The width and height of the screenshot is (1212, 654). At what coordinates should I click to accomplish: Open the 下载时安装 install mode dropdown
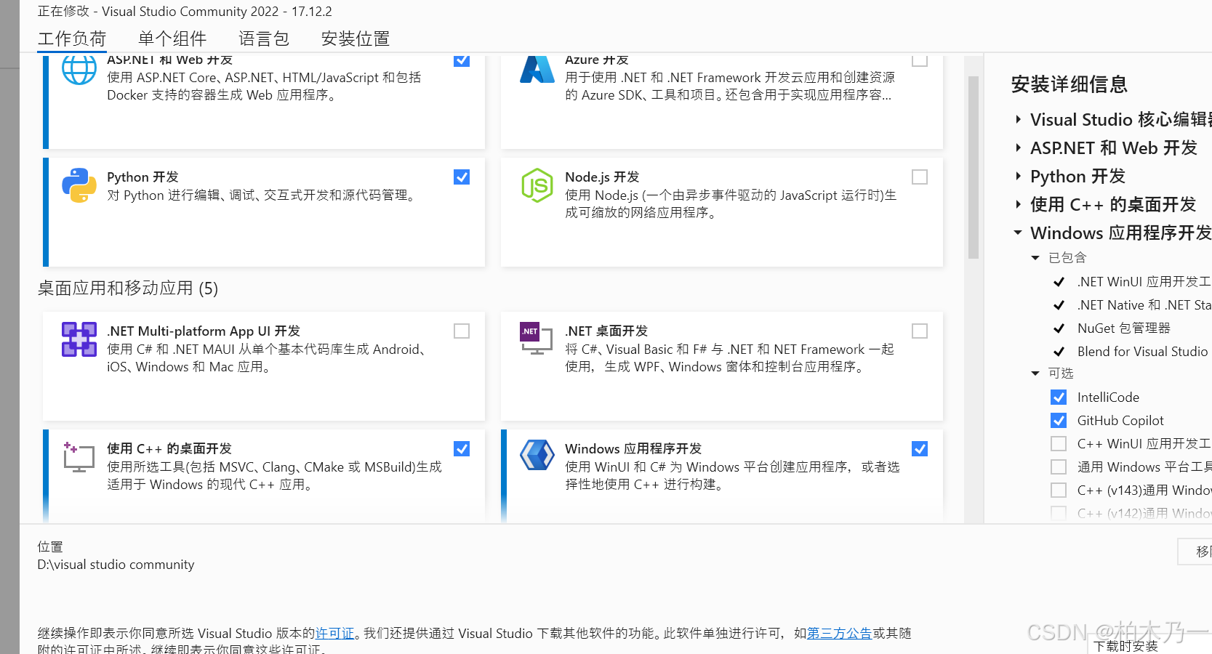pyautogui.click(x=1149, y=645)
